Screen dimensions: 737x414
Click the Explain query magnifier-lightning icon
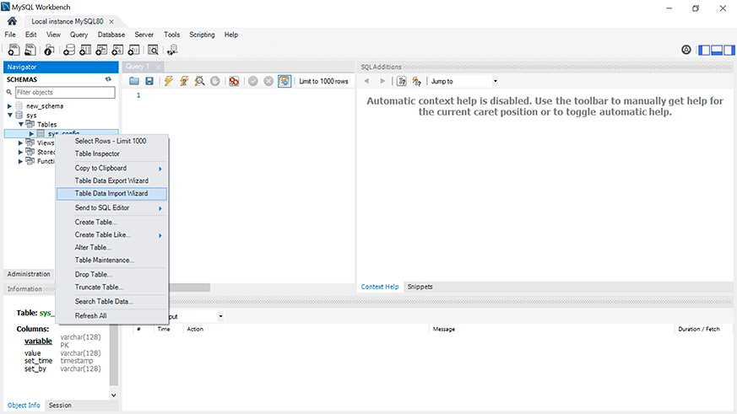click(x=200, y=81)
